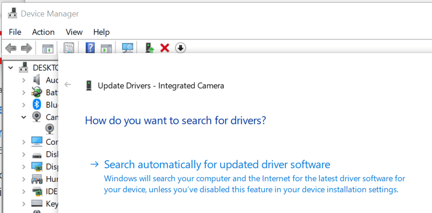Click the blue Help question mark icon
Screen dimensions: 432x213
coord(90,48)
